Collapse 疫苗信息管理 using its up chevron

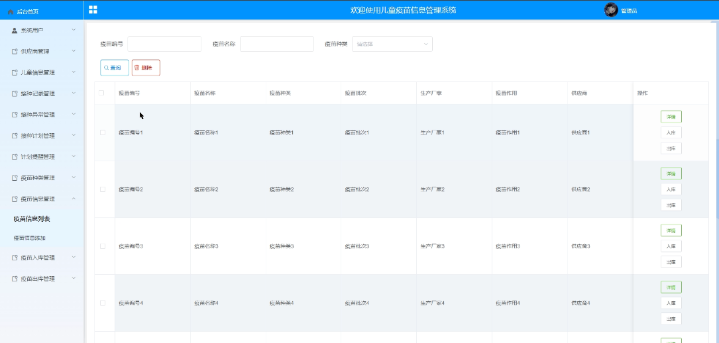[x=74, y=199]
